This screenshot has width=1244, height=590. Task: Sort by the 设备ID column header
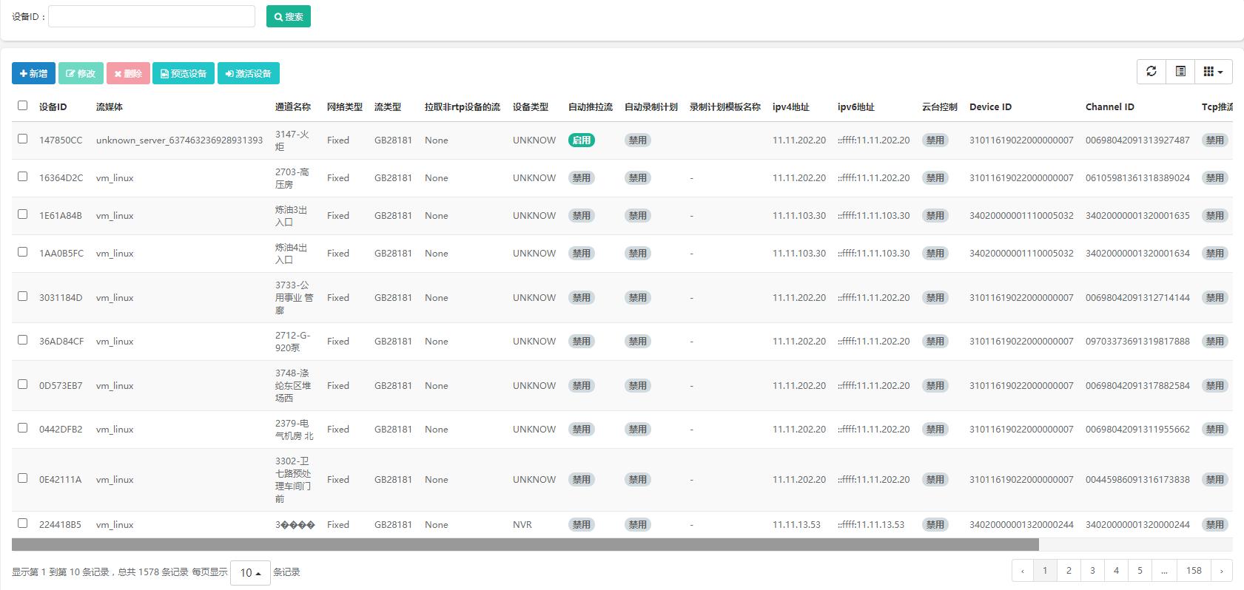[x=53, y=107]
